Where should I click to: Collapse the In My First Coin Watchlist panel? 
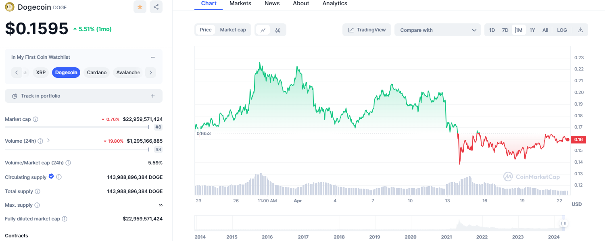[x=153, y=58]
